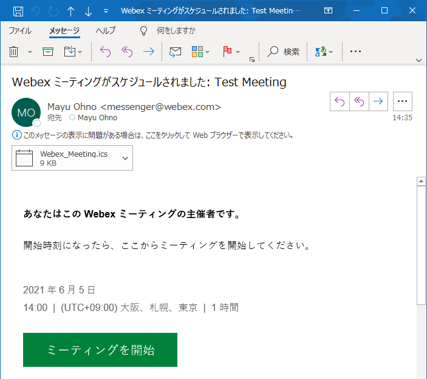Click the Save icon in title bar
The height and width of the screenshot is (379, 427).
click(x=18, y=11)
